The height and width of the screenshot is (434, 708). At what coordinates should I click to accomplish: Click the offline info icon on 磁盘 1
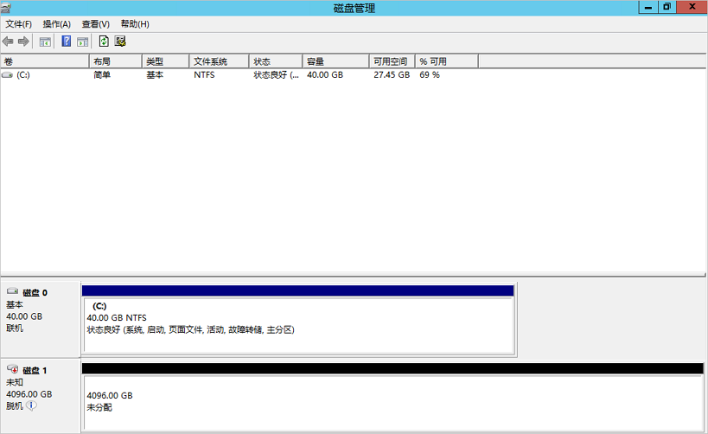pos(31,405)
